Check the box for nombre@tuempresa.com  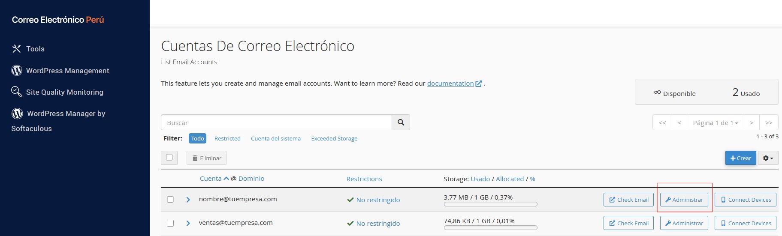point(170,200)
